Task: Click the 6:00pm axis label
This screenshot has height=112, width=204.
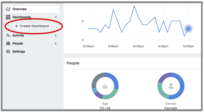Action: pos(163,46)
